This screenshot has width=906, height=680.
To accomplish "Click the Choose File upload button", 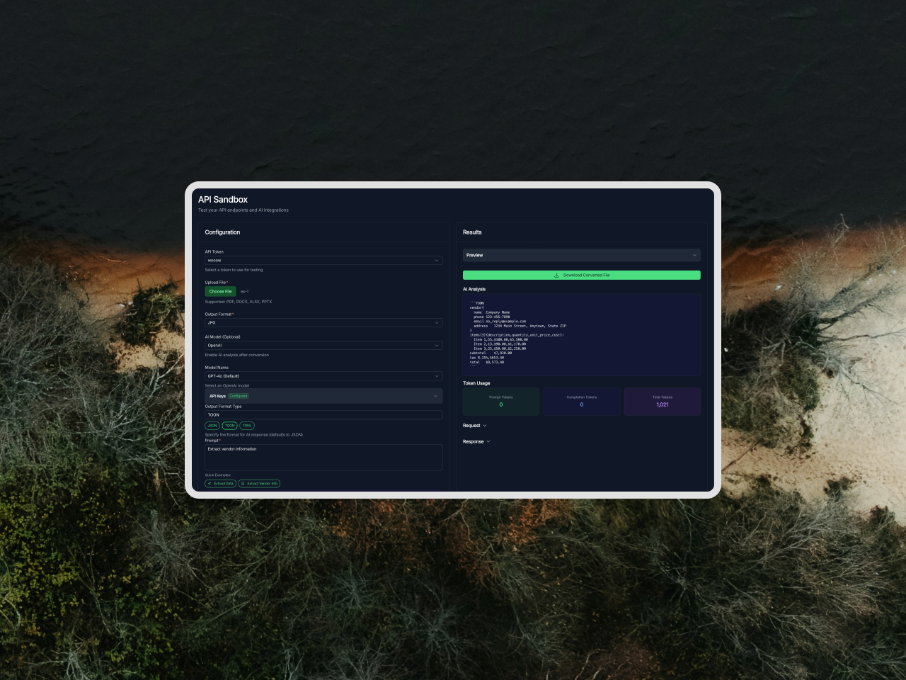I will pyautogui.click(x=219, y=291).
